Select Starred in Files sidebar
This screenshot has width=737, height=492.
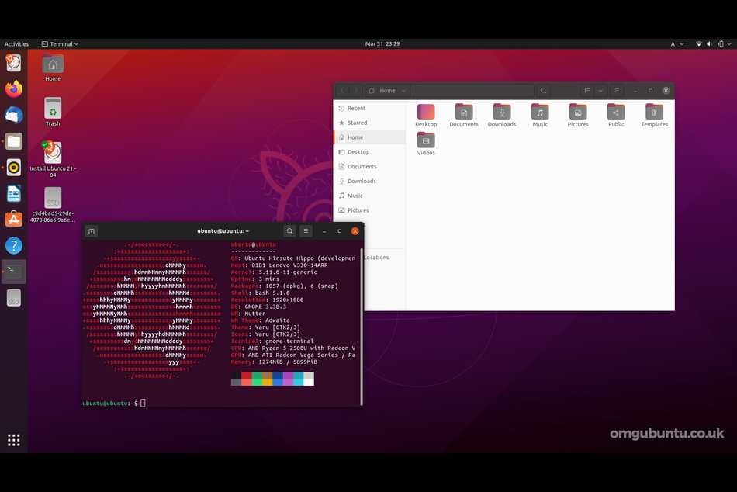pos(357,123)
